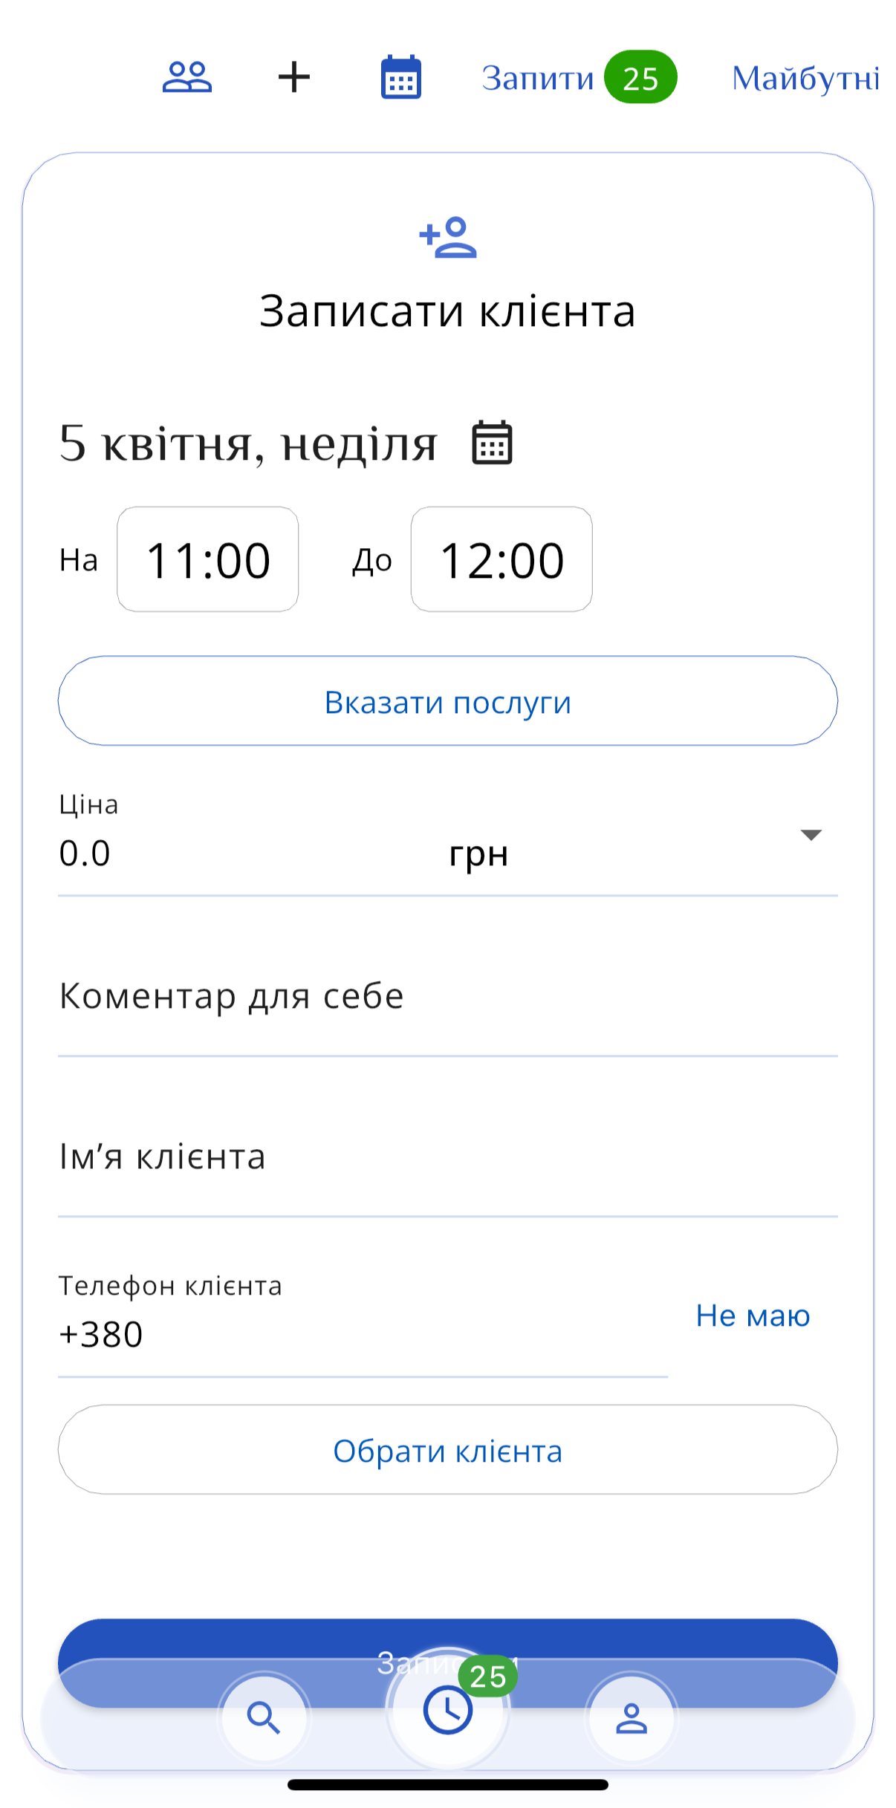Focus the Телефон клієнта field
The height and width of the screenshot is (1808, 896).
[x=363, y=1334]
